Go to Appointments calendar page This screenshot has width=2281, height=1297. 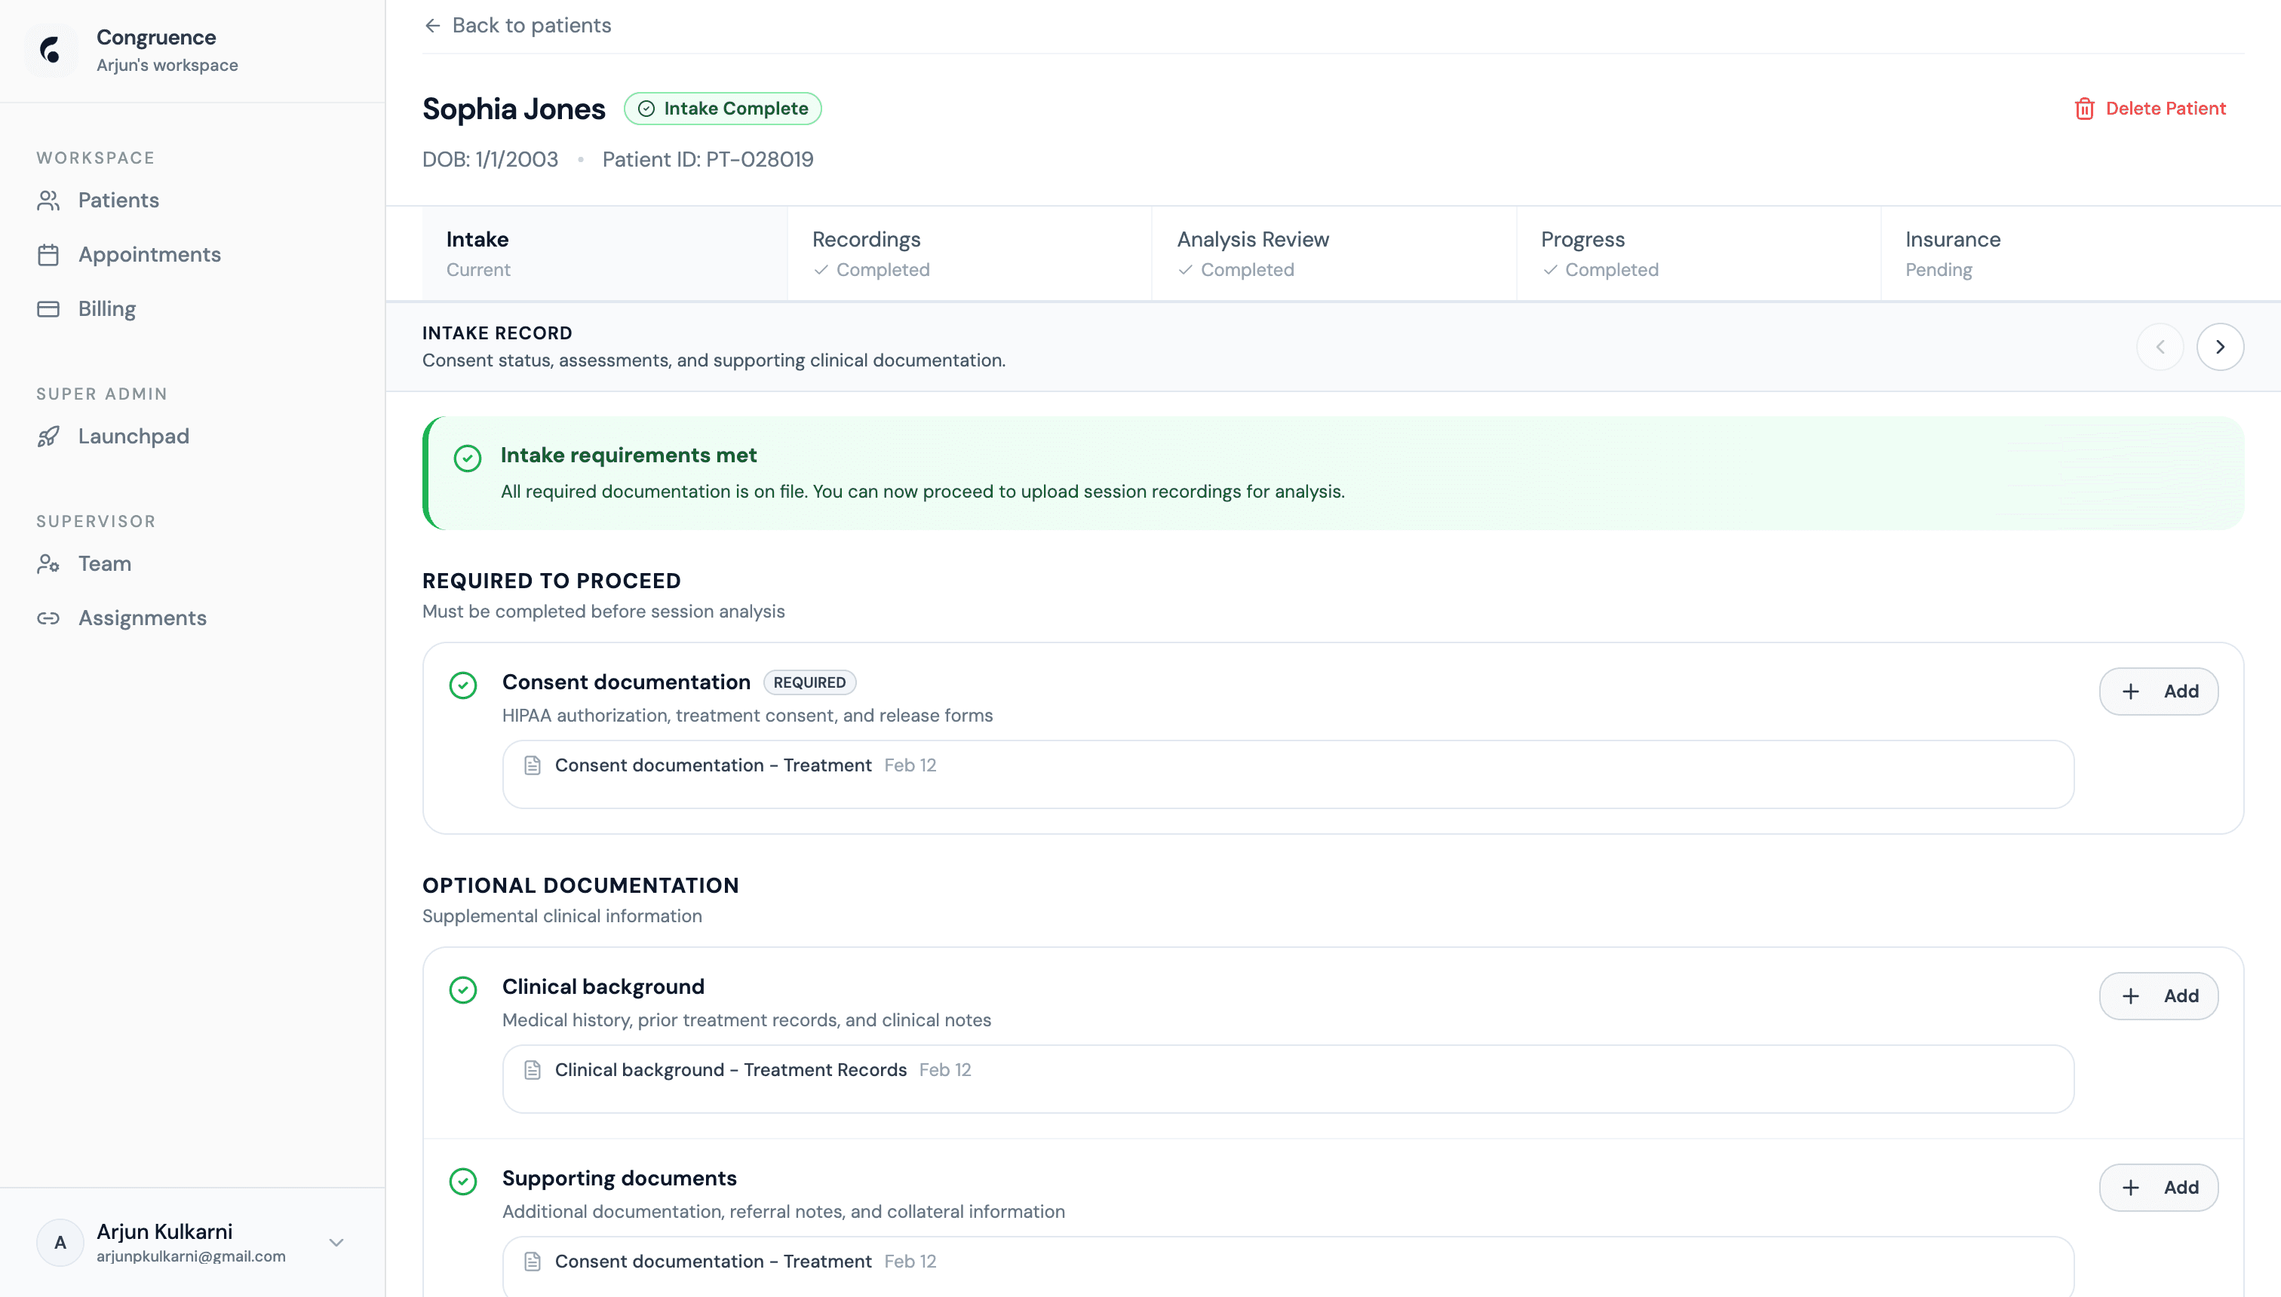pyautogui.click(x=149, y=255)
